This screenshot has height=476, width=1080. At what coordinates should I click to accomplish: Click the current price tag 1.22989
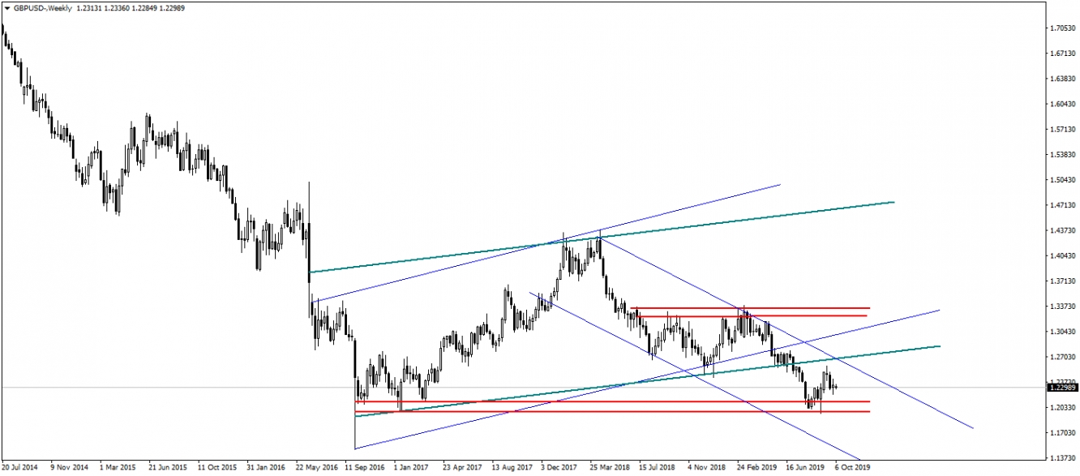pyautogui.click(x=1061, y=388)
